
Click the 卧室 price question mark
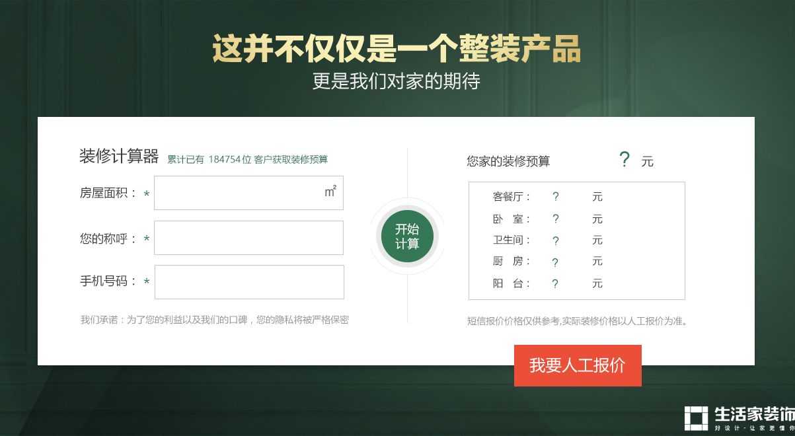coord(556,219)
